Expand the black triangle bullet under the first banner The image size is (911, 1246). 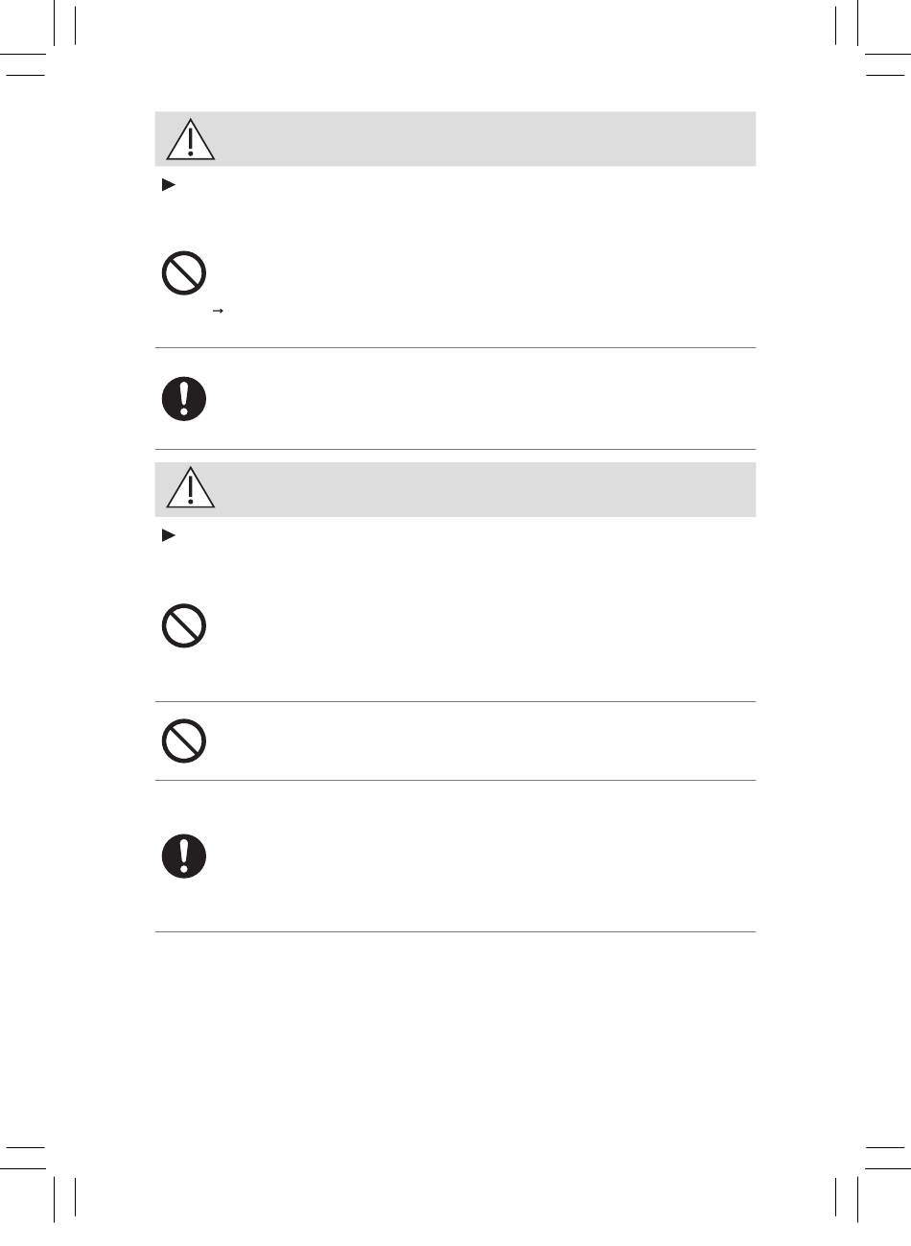[167, 186]
